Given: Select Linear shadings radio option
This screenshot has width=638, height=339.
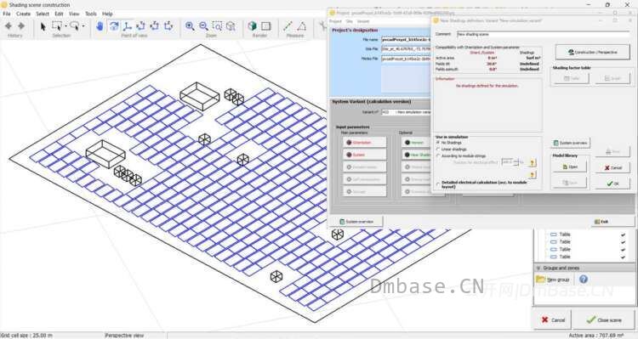Looking at the screenshot, I should click(x=438, y=150).
